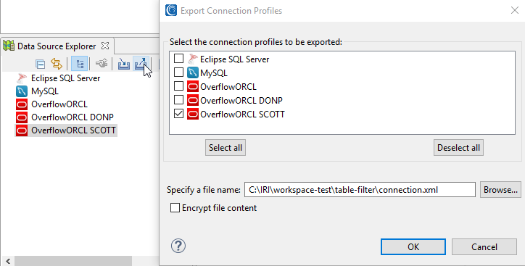Image resolution: width=525 pixels, height=266 pixels.
Task: Click the SQL Server icon in export list
Action: pos(193,59)
